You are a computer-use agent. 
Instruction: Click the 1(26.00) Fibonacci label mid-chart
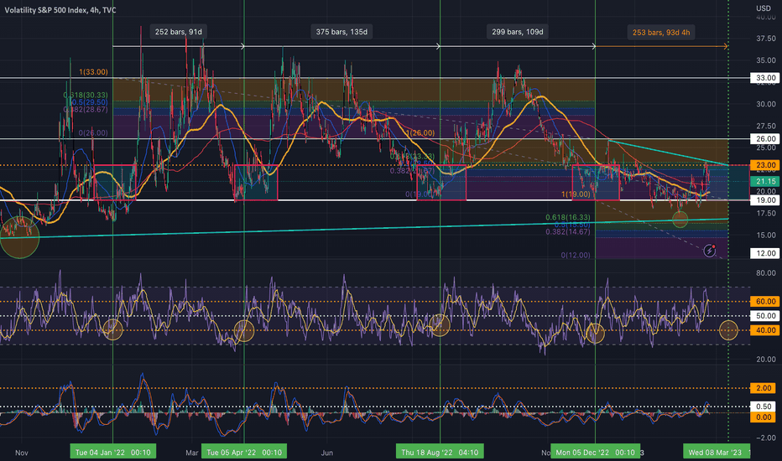[420, 133]
